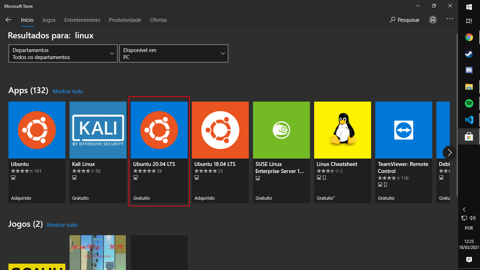Expand the Departamentos dropdown
The height and width of the screenshot is (270, 480).
(63, 53)
